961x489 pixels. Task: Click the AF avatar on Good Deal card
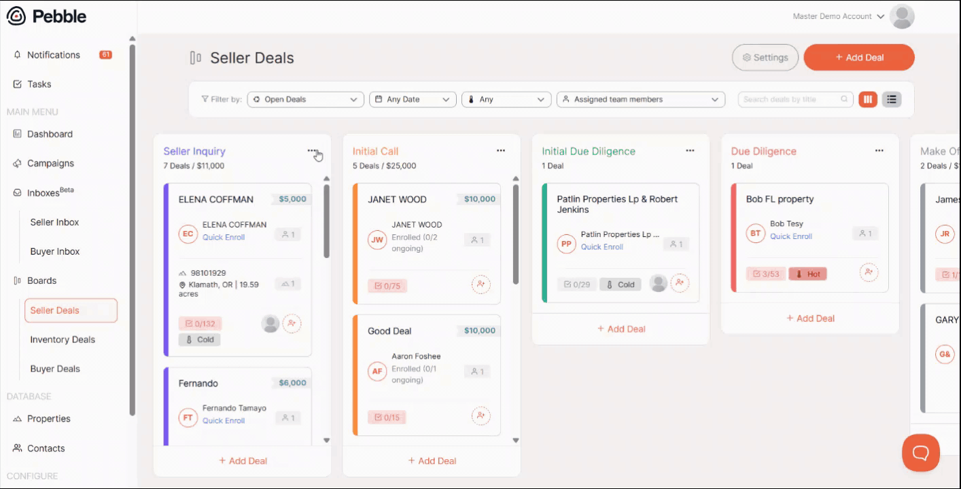(377, 371)
